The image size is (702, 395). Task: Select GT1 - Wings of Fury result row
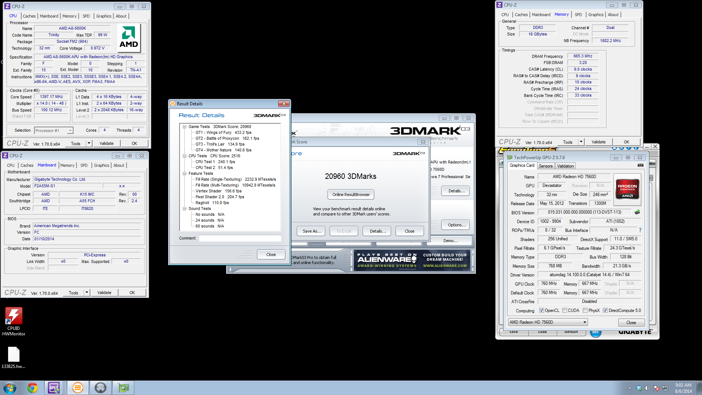tap(223, 132)
